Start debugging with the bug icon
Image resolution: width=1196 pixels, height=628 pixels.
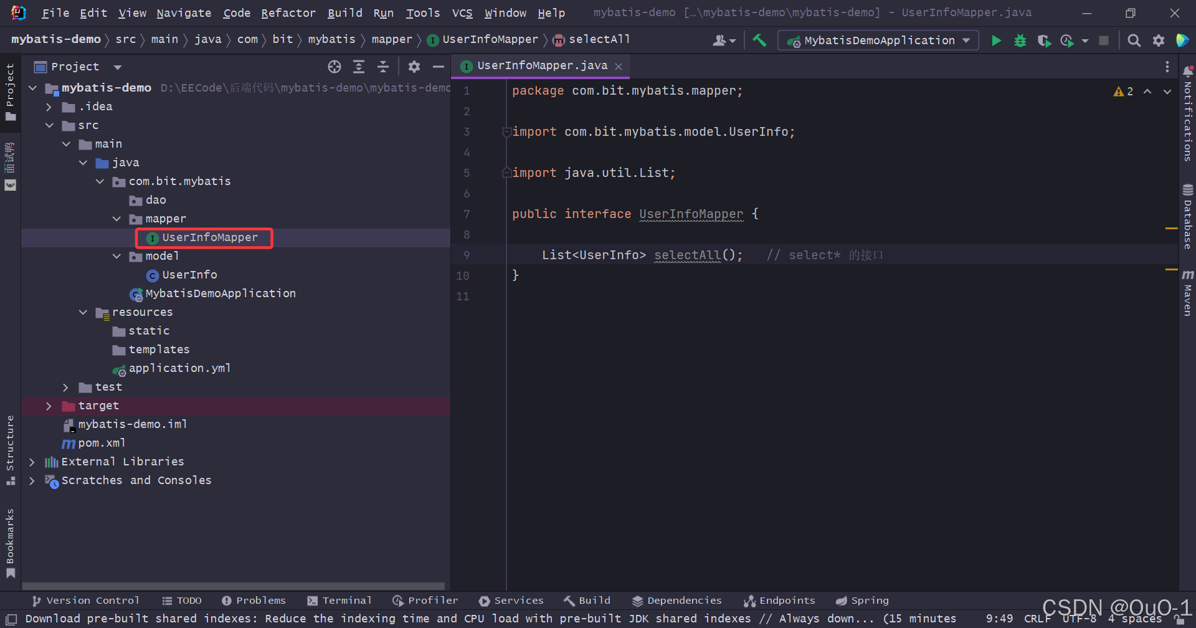(1020, 40)
